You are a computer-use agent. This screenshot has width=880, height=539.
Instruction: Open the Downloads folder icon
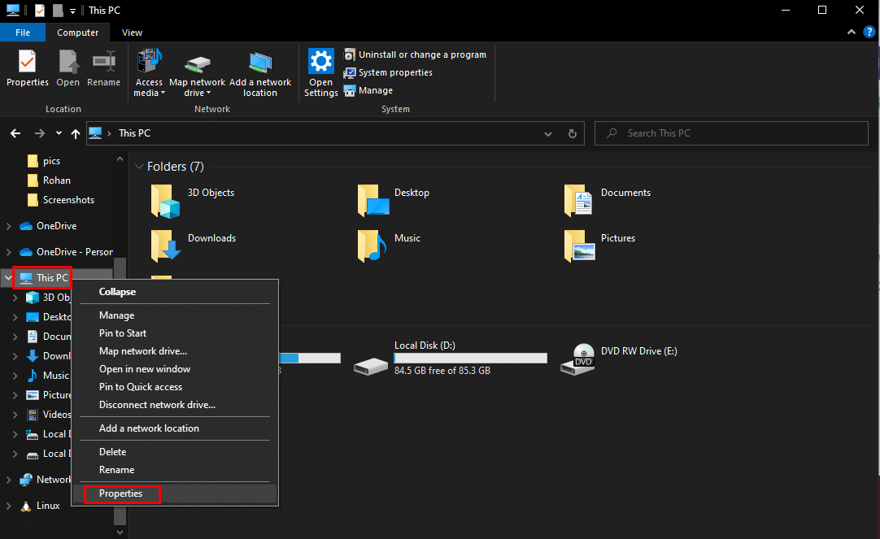click(166, 246)
